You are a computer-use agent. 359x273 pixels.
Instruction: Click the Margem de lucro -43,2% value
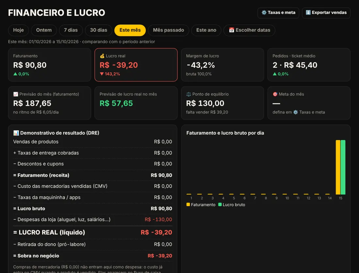[201, 65]
